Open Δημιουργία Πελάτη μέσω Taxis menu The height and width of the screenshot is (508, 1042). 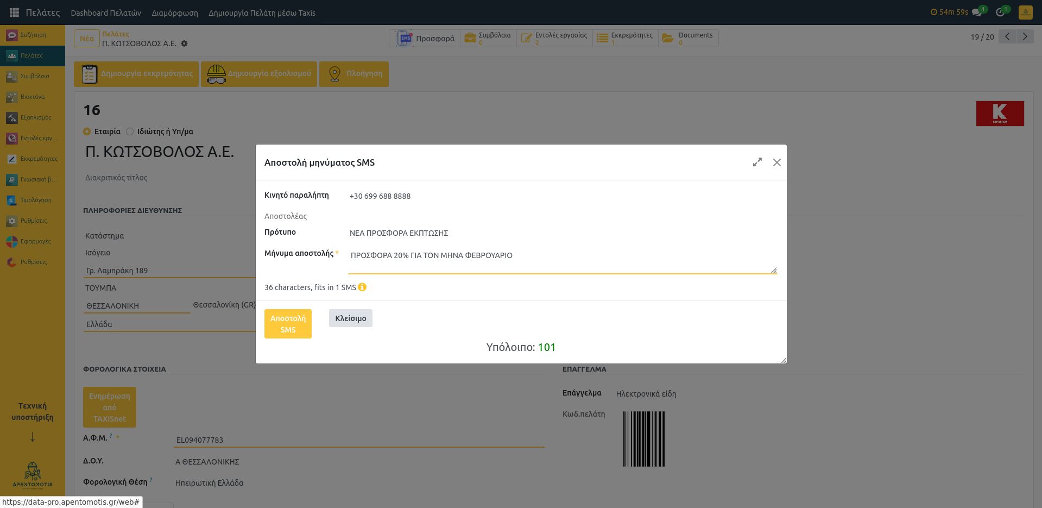[x=262, y=12]
